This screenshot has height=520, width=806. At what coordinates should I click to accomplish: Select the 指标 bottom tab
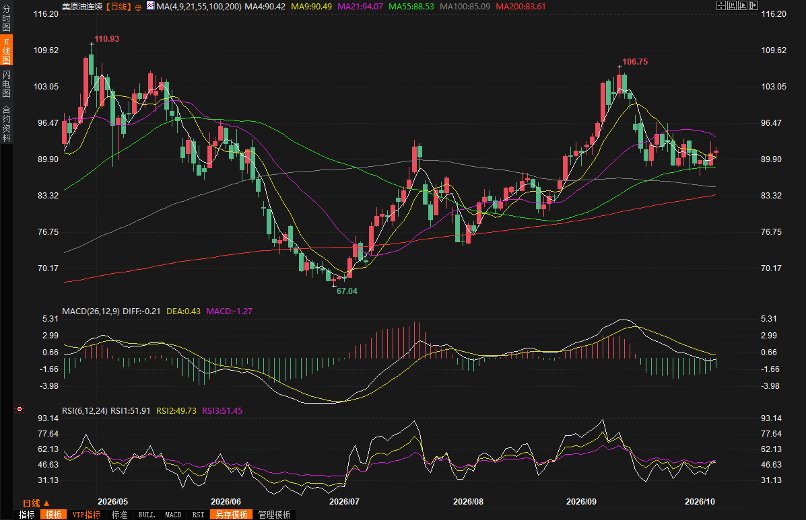tap(27, 515)
